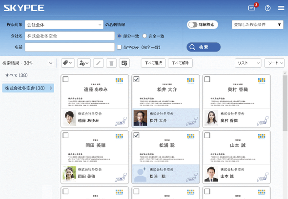Open the tag icon dropdown
This screenshot has height=199, width=288.
68,63
